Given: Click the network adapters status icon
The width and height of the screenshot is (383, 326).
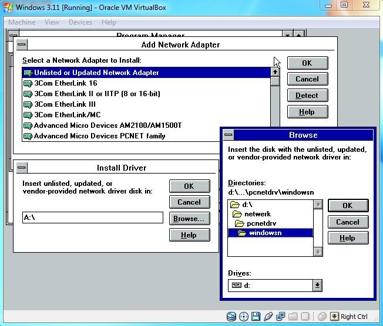Looking at the screenshot, I should click(x=281, y=317).
